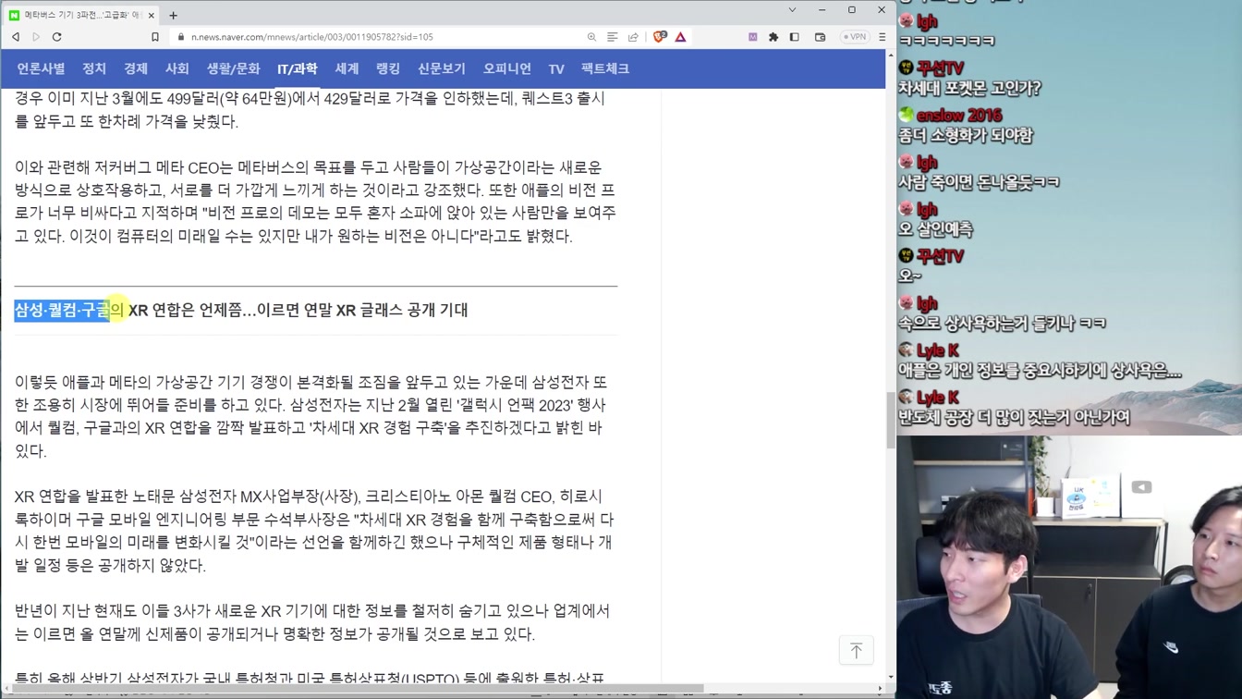Image resolution: width=1242 pixels, height=699 pixels.
Task: Click the vertical page scrollbar thumb
Action: click(x=891, y=421)
